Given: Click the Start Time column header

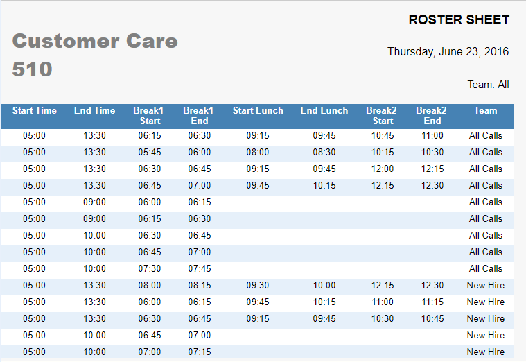Looking at the screenshot, I should click(x=35, y=111).
